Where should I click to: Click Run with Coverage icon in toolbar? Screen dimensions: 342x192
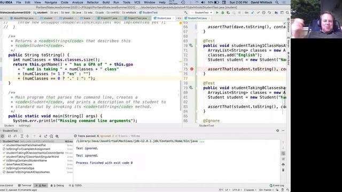point(228,13)
